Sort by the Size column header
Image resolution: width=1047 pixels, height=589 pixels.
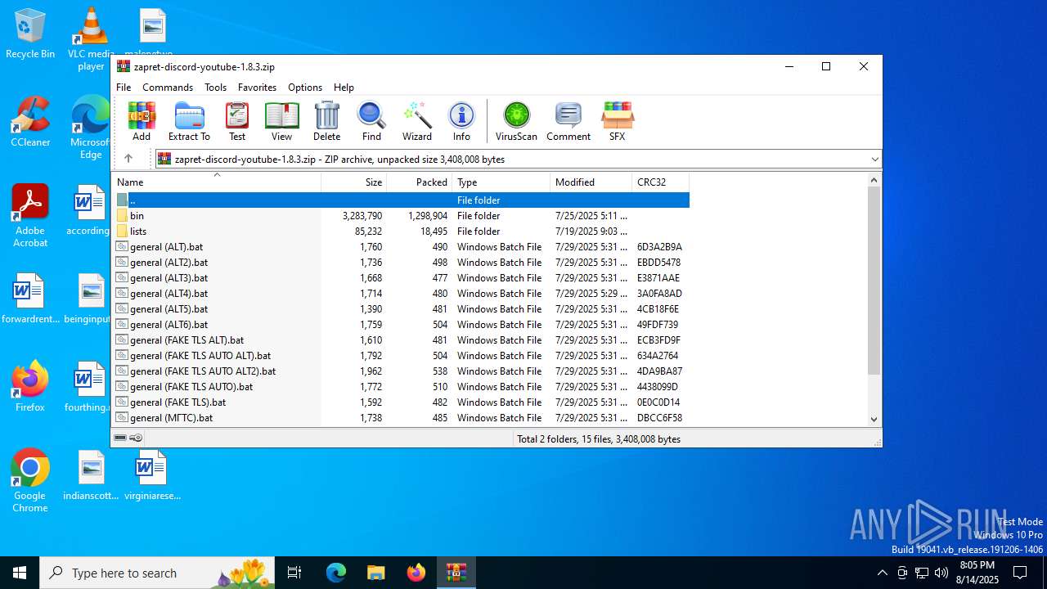[354, 182]
